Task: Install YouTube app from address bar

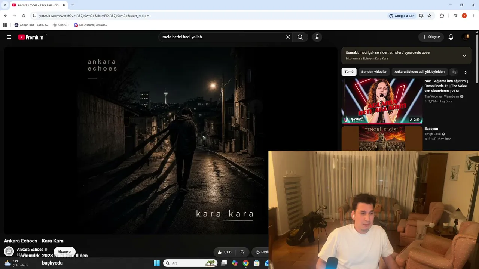Action: (421, 16)
